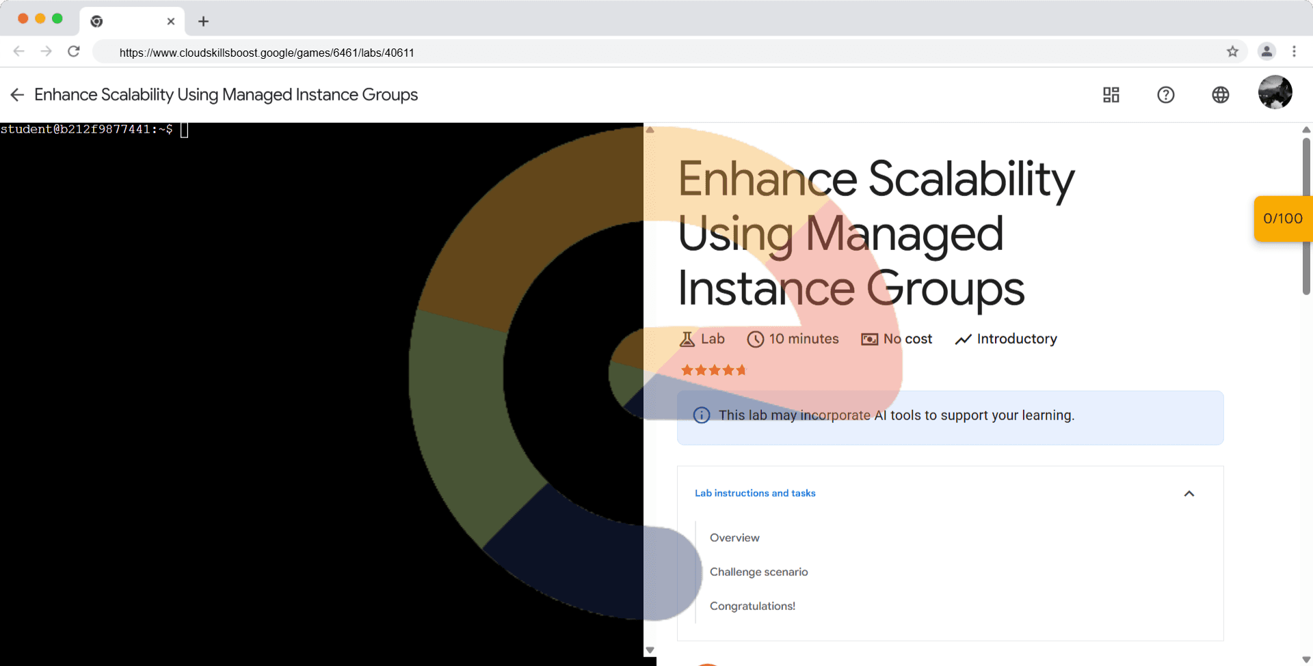Open a new browser tab
The height and width of the screenshot is (666, 1313).
pyautogui.click(x=203, y=21)
